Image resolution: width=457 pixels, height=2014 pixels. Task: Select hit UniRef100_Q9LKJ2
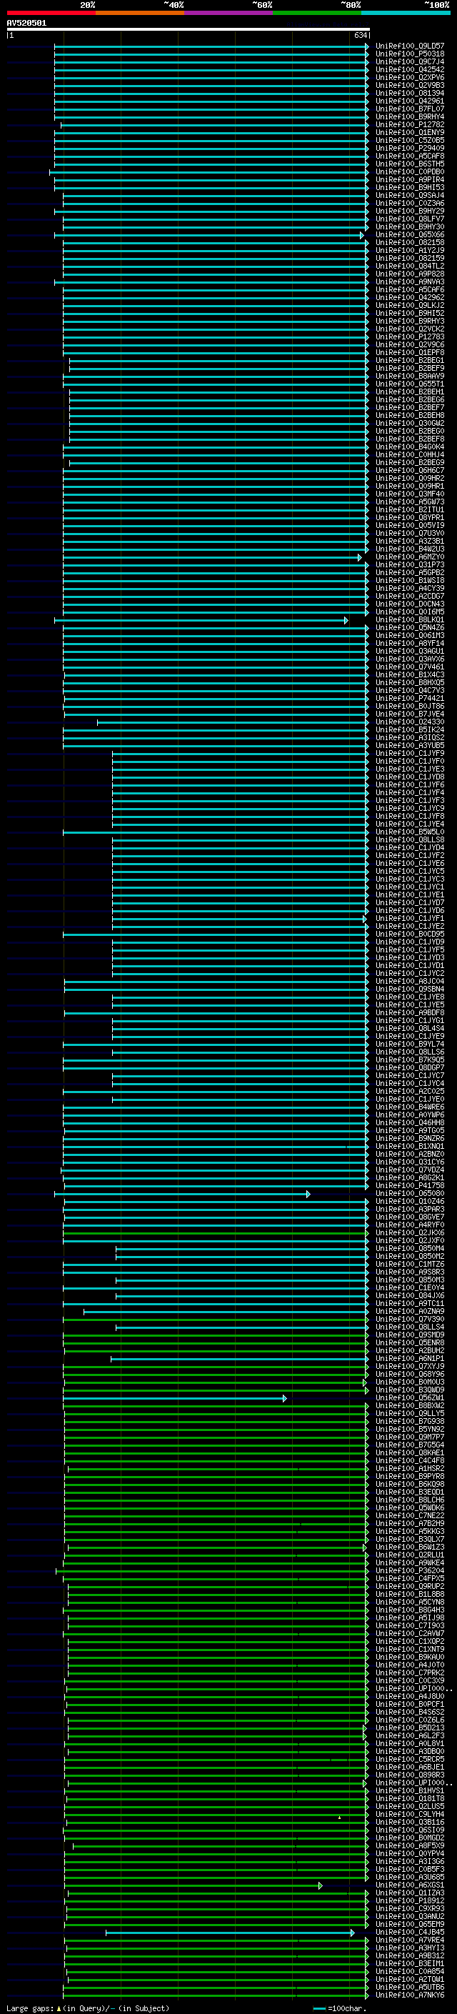tap(409, 306)
